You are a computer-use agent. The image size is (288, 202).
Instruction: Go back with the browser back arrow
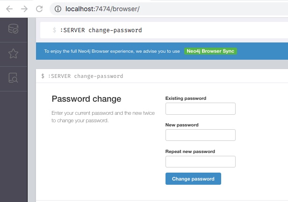pos(9,8)
